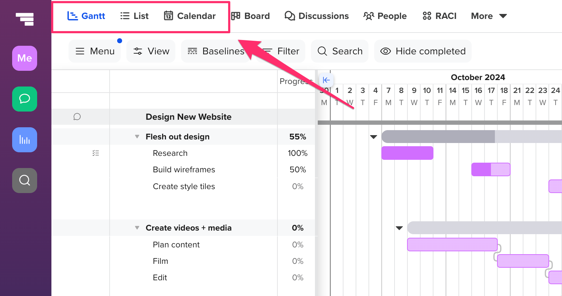Open the Me avatar in sidebar

25,58
